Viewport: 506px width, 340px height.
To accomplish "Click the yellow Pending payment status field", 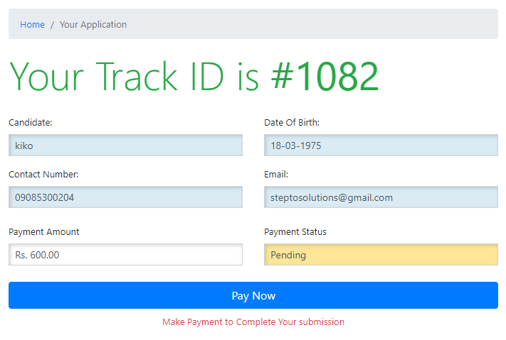I will 381,255.
